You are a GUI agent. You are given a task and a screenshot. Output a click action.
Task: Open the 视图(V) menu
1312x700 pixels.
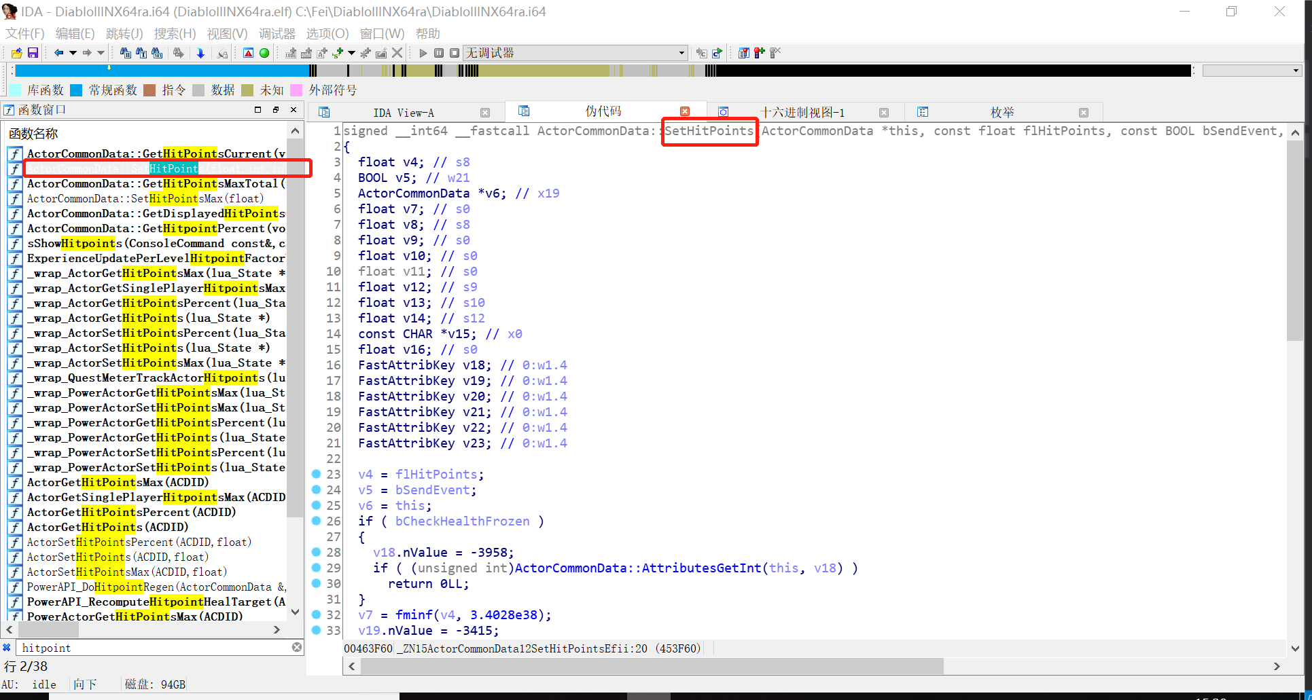(227, 33)
